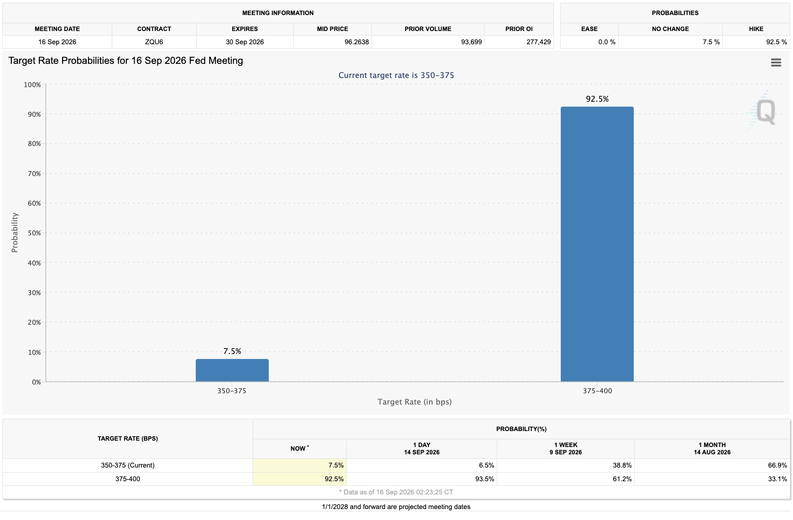Click the MID PRICE value 96.2638
Viewport: 793px width, 520px height.
tap(356, 42)
